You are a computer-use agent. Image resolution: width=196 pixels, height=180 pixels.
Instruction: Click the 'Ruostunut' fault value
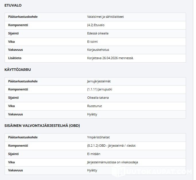tap(94, 106)
